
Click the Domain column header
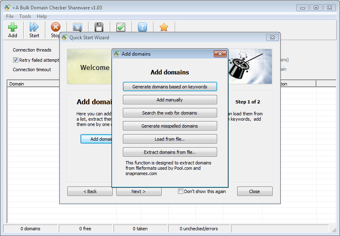coord(33,84)
